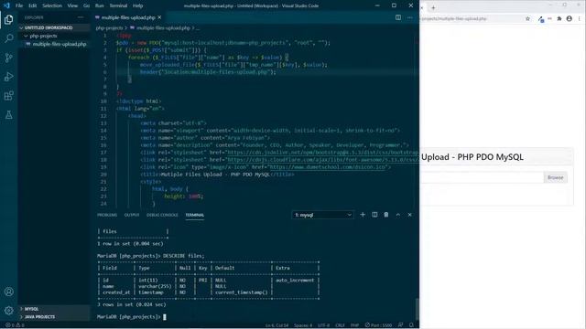
Task: Open browser profile avatar icon
Action: (x=570, y=18)
